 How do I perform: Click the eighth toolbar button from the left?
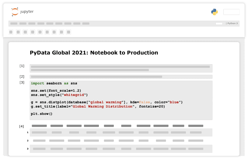click(61, 32)
